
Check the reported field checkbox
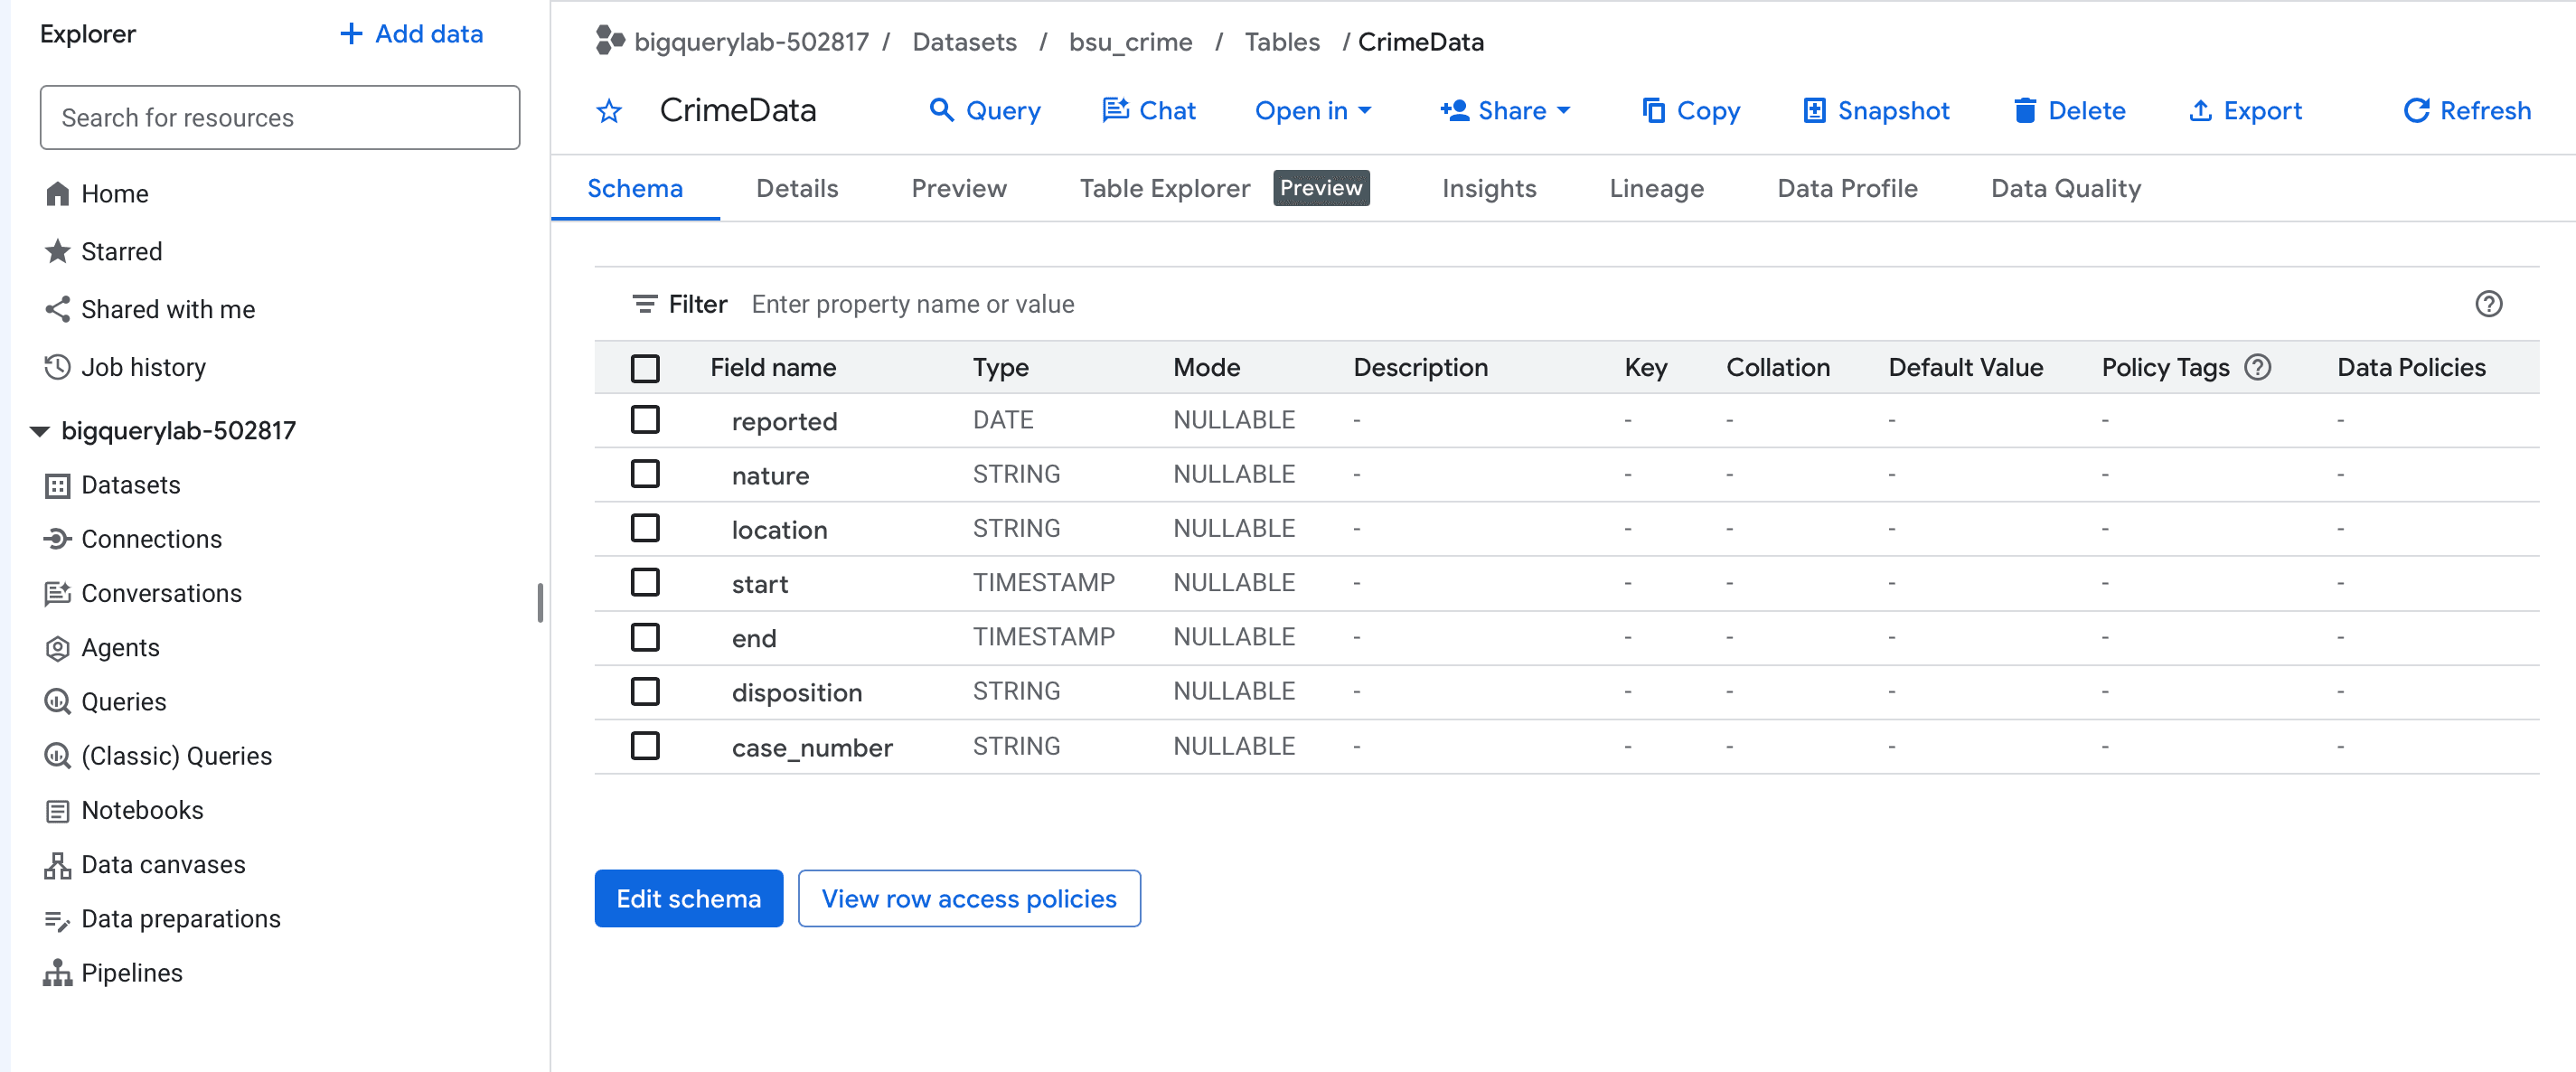coord(646,420)
